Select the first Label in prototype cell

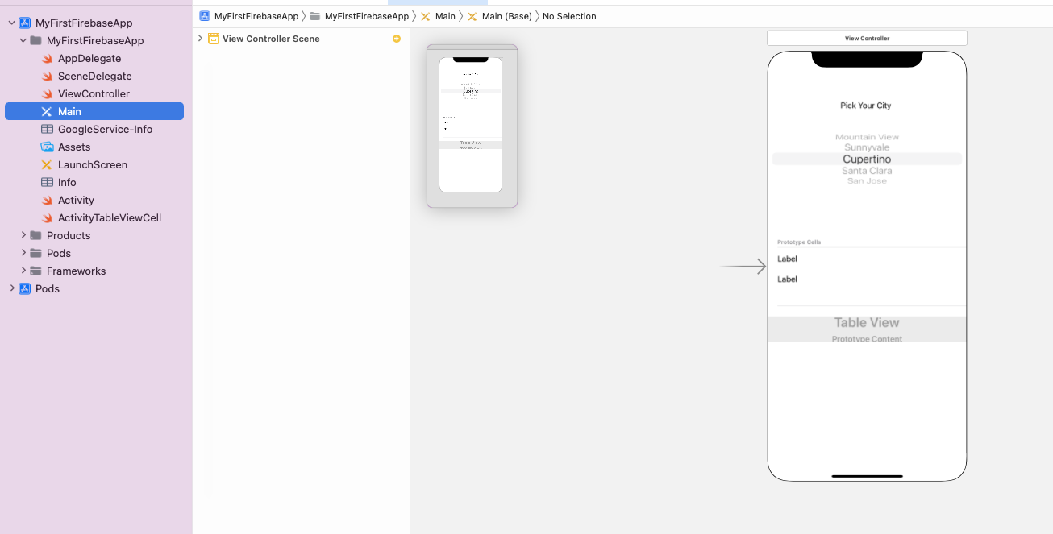787,259
